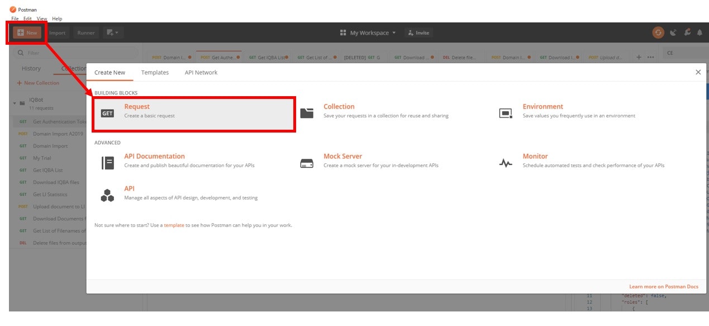Select the Create New tab
Viewport: 709px width, 326px height.
[110, 73]
